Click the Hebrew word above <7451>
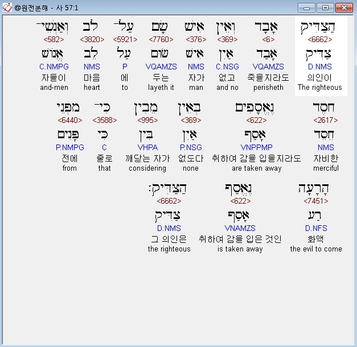This screenshot has height=347, width=357. (x=313, y=189)
